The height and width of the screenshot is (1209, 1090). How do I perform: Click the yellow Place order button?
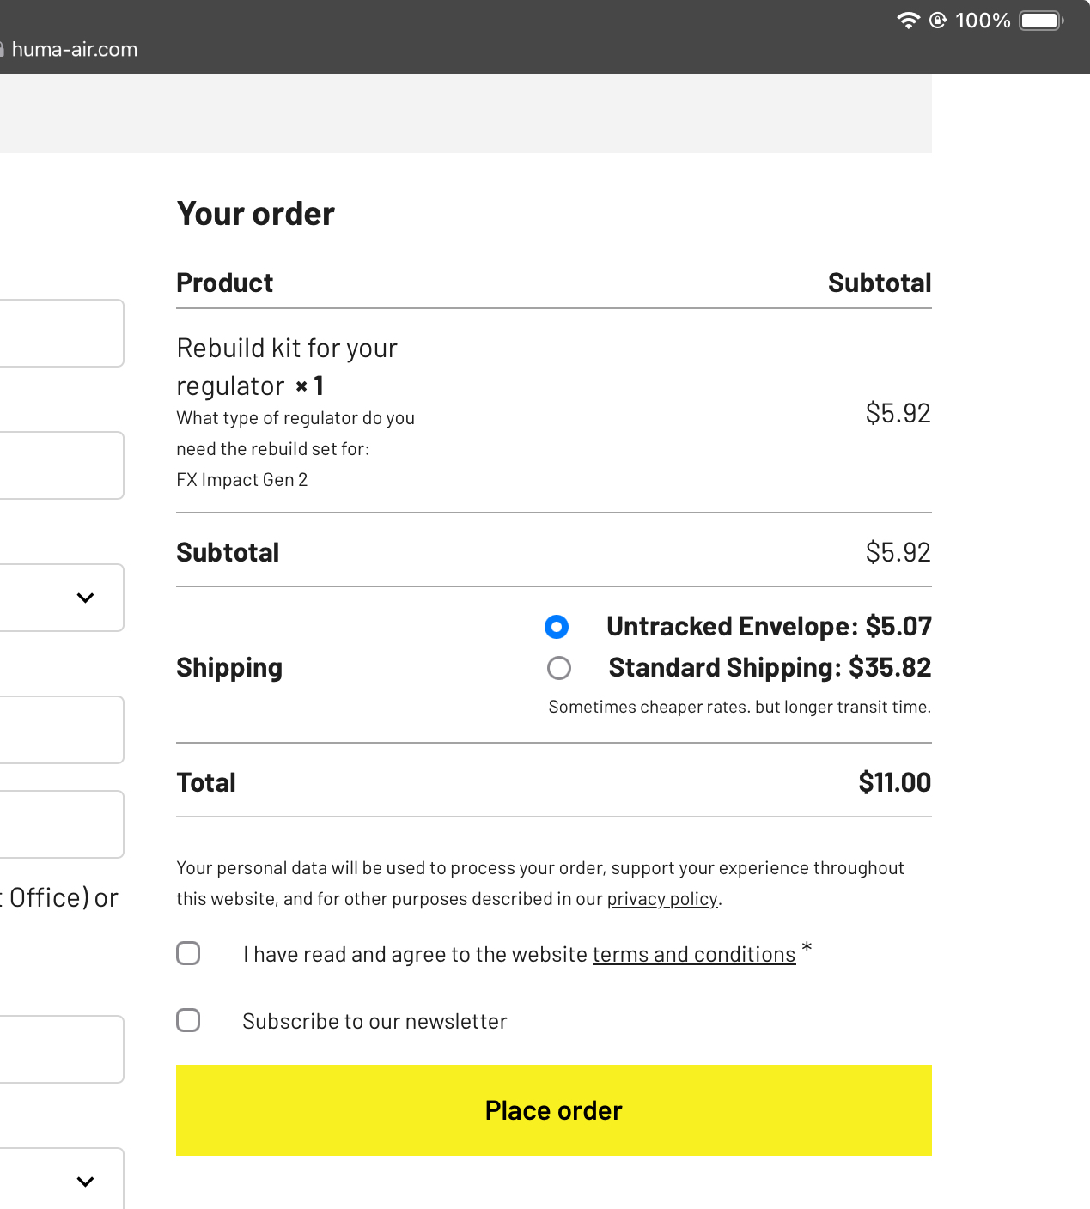point(554,1110)
